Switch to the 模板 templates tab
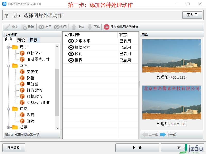This screenshot has height=154, width=206. pos(33,40)
